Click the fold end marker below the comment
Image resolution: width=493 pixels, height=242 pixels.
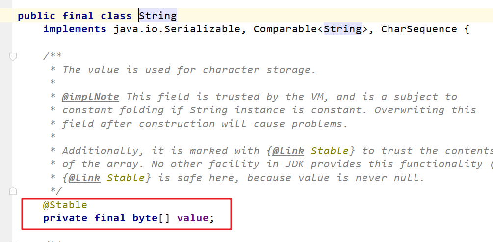click(13, 190)
